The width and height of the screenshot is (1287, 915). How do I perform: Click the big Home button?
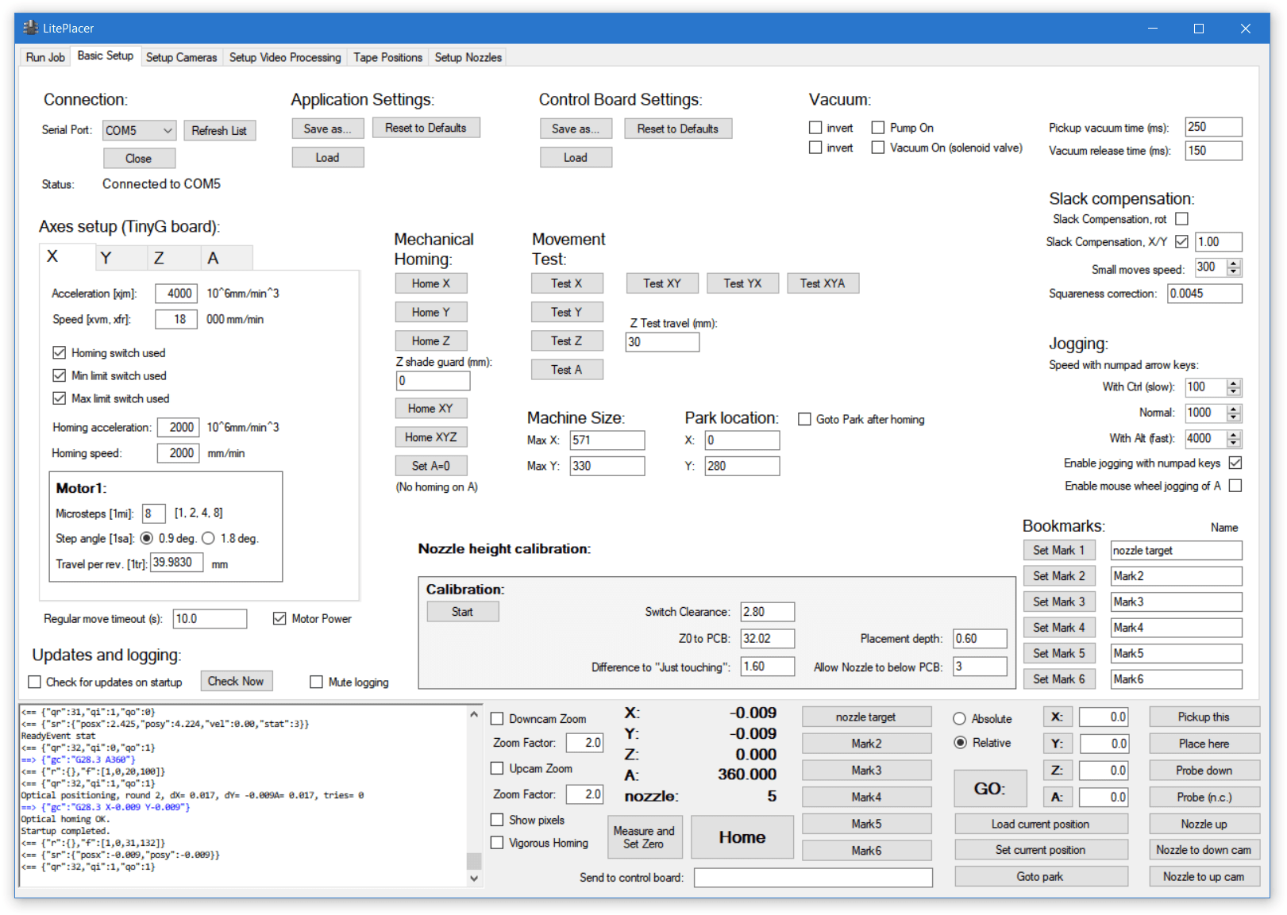click(x=742, y=837)
